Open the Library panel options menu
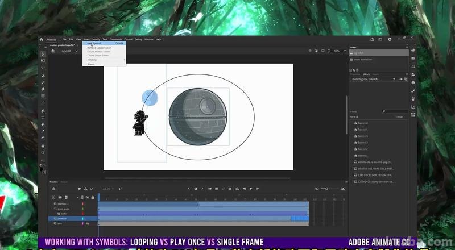The height and width of the screenshot is (250, 455). (x=407, y=74)
